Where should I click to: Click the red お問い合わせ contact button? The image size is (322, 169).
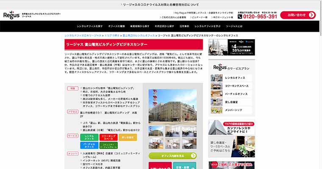tap(297, 15)
